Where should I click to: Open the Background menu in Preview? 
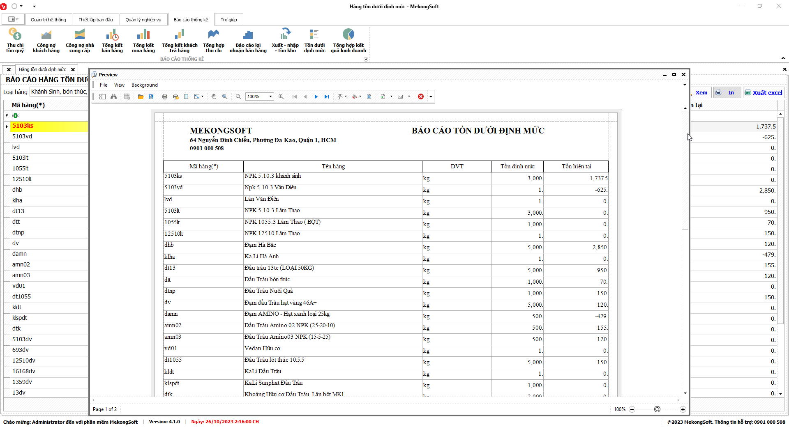coord(144,85)
